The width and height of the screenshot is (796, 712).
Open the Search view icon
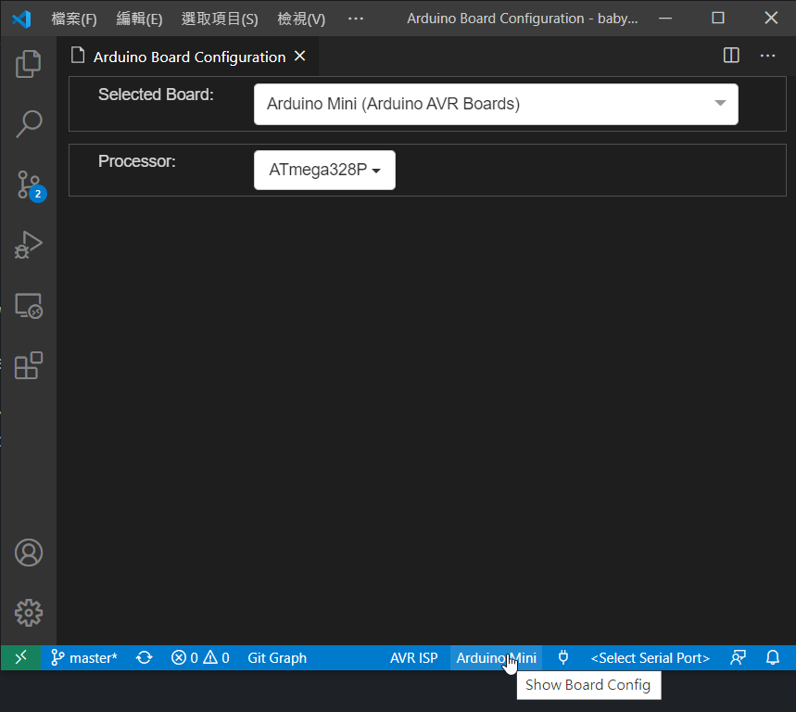pyautogui.click(x=29, y=124)
